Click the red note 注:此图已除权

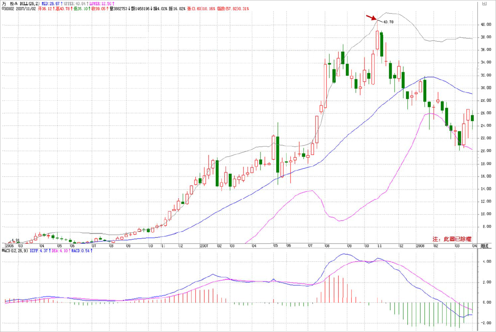click(x=452, y=239)
